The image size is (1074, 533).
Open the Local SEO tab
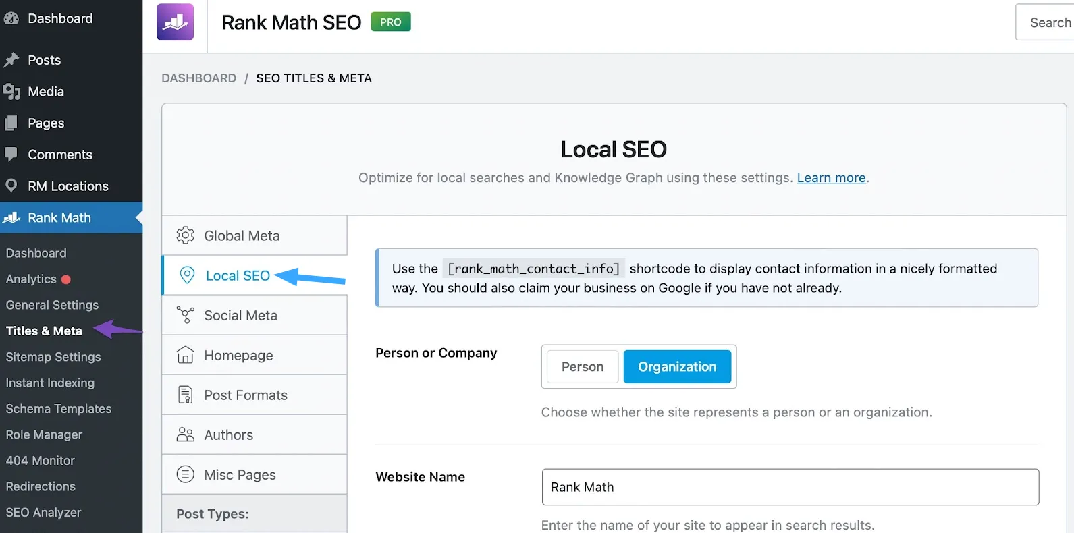pyautogui.click(x=254, y=275)
